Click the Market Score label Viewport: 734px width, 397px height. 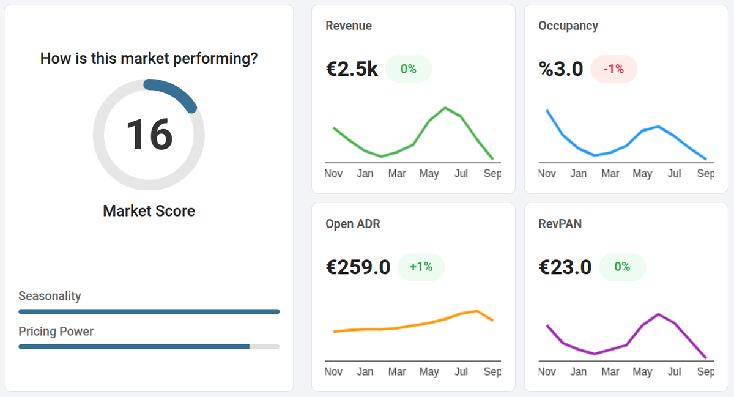[x=149, y=211]
